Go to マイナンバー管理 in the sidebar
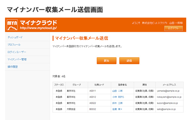The height and width of the screenshot is (120, 190). (17, 59)
